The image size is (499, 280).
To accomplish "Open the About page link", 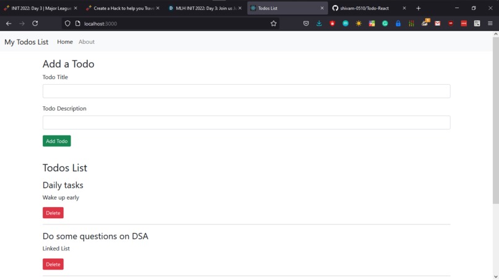I will click(87, 42).
